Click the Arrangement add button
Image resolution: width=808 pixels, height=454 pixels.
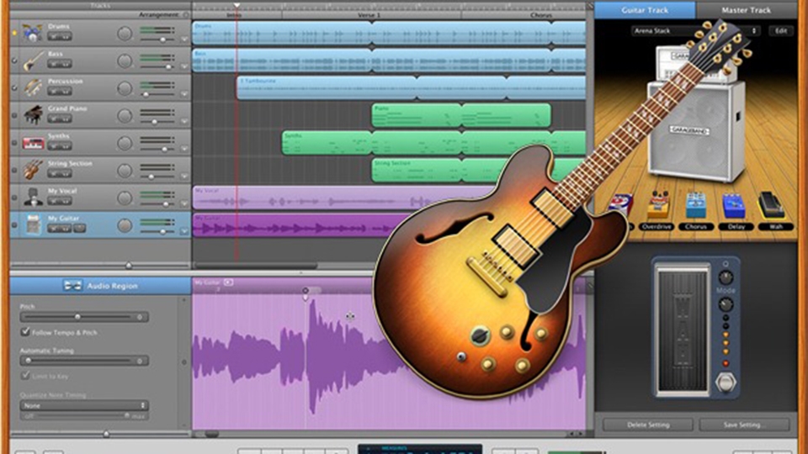pos(186,15)
